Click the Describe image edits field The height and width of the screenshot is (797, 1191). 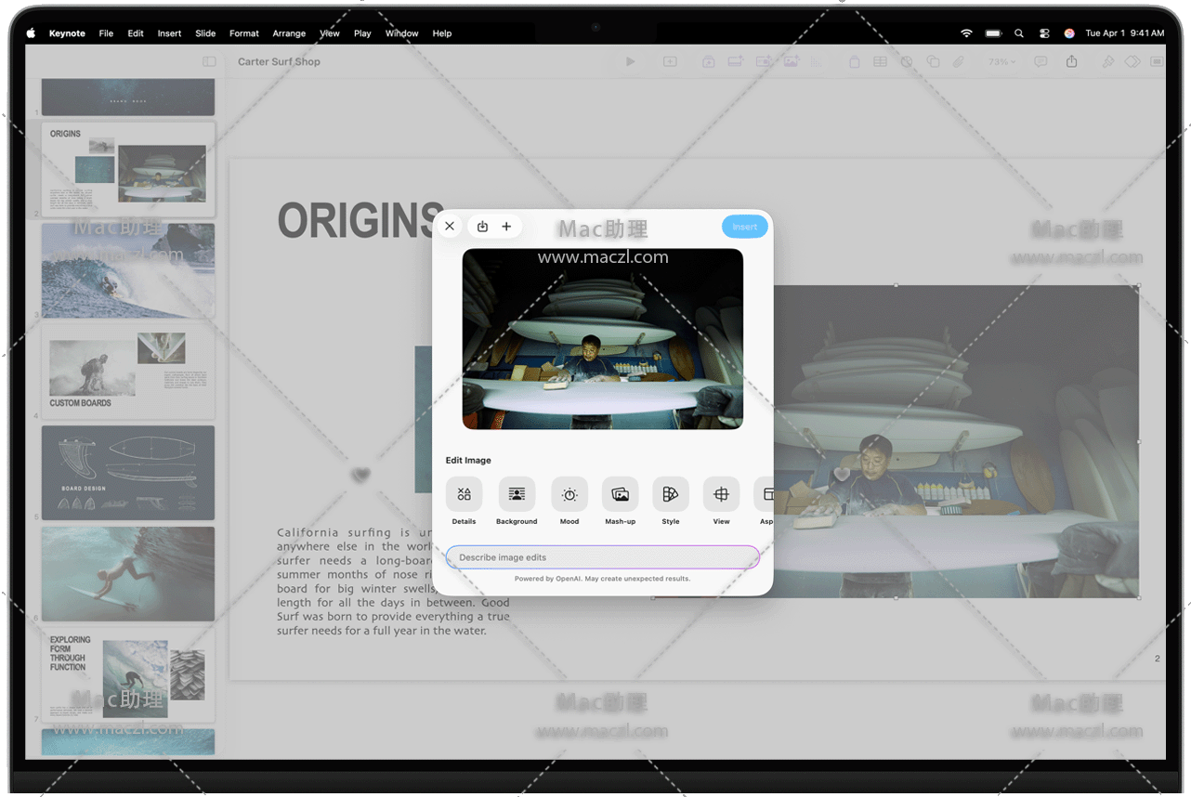click(x=602, y=557)
